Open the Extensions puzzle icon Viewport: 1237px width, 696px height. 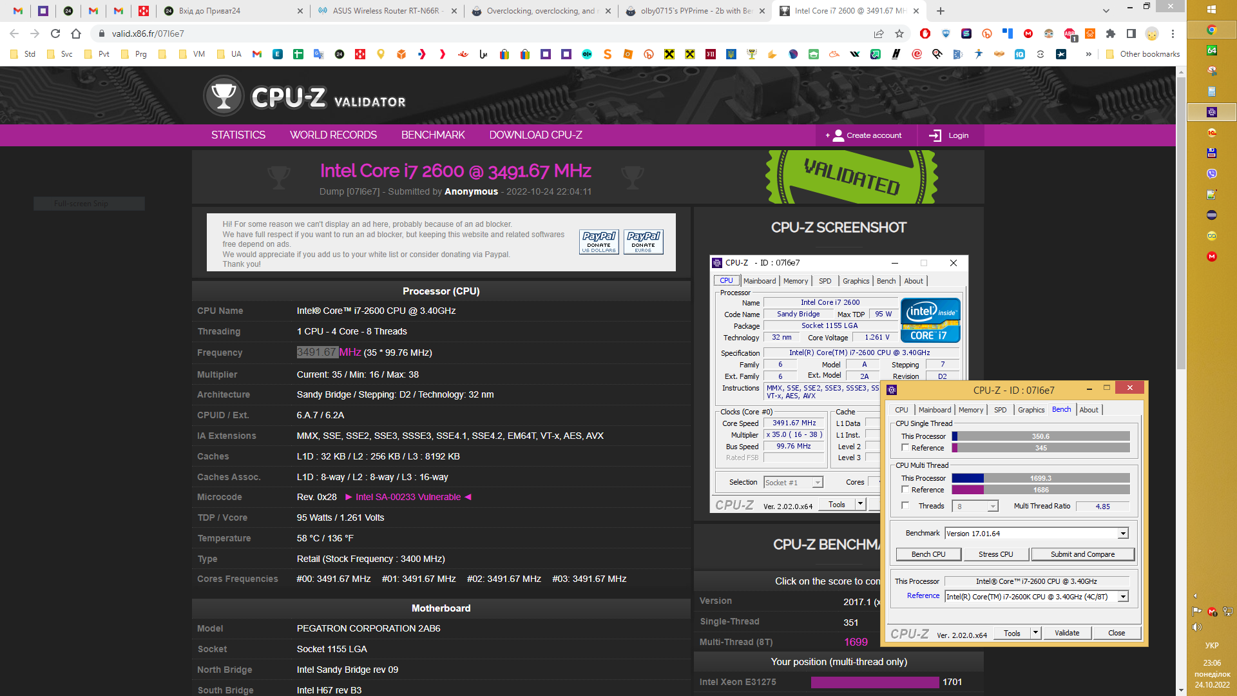click(x=1111, y=34)
